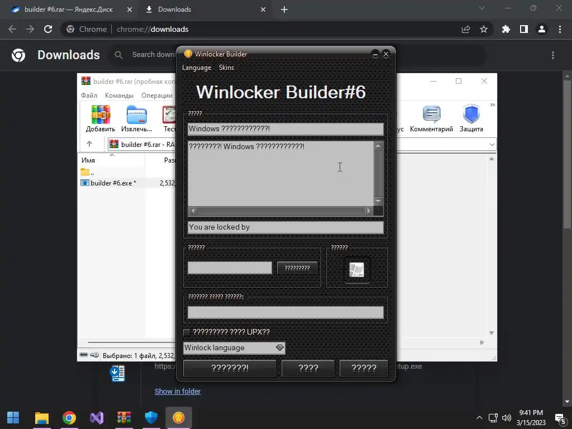
Task: Expand the Winlock language dropdown
Action: coord(280,347)
